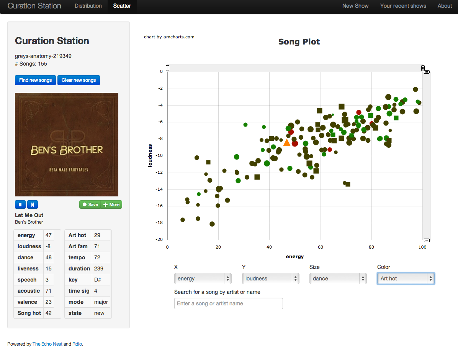The width and height of the screenshot is (458, 351).
Task: Select the Scatter tab
Action: (122, 6)
